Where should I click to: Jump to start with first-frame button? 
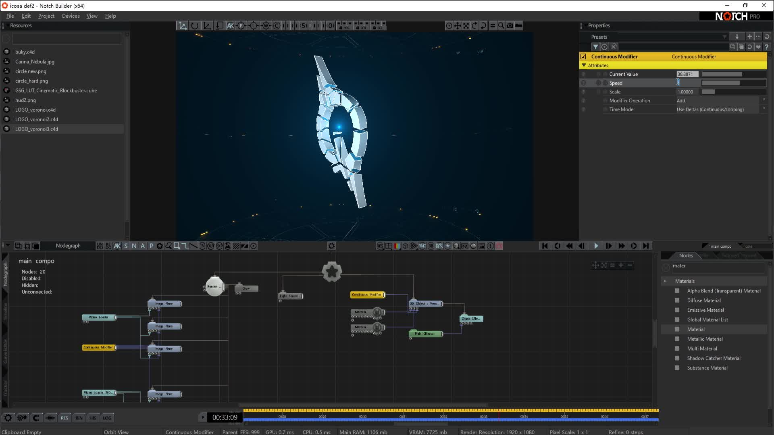coord(545,246)
